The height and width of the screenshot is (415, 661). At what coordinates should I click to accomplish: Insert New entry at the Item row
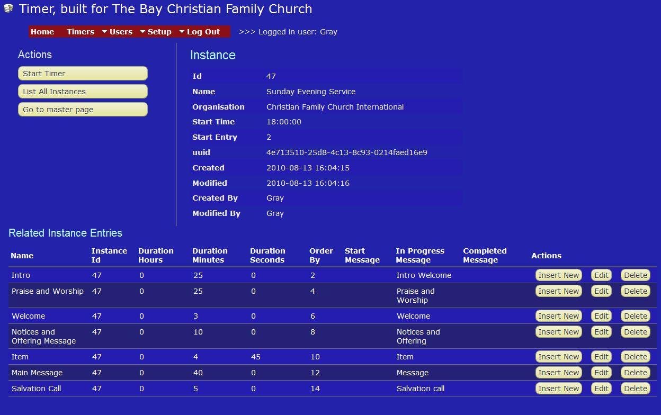(558, 357)
